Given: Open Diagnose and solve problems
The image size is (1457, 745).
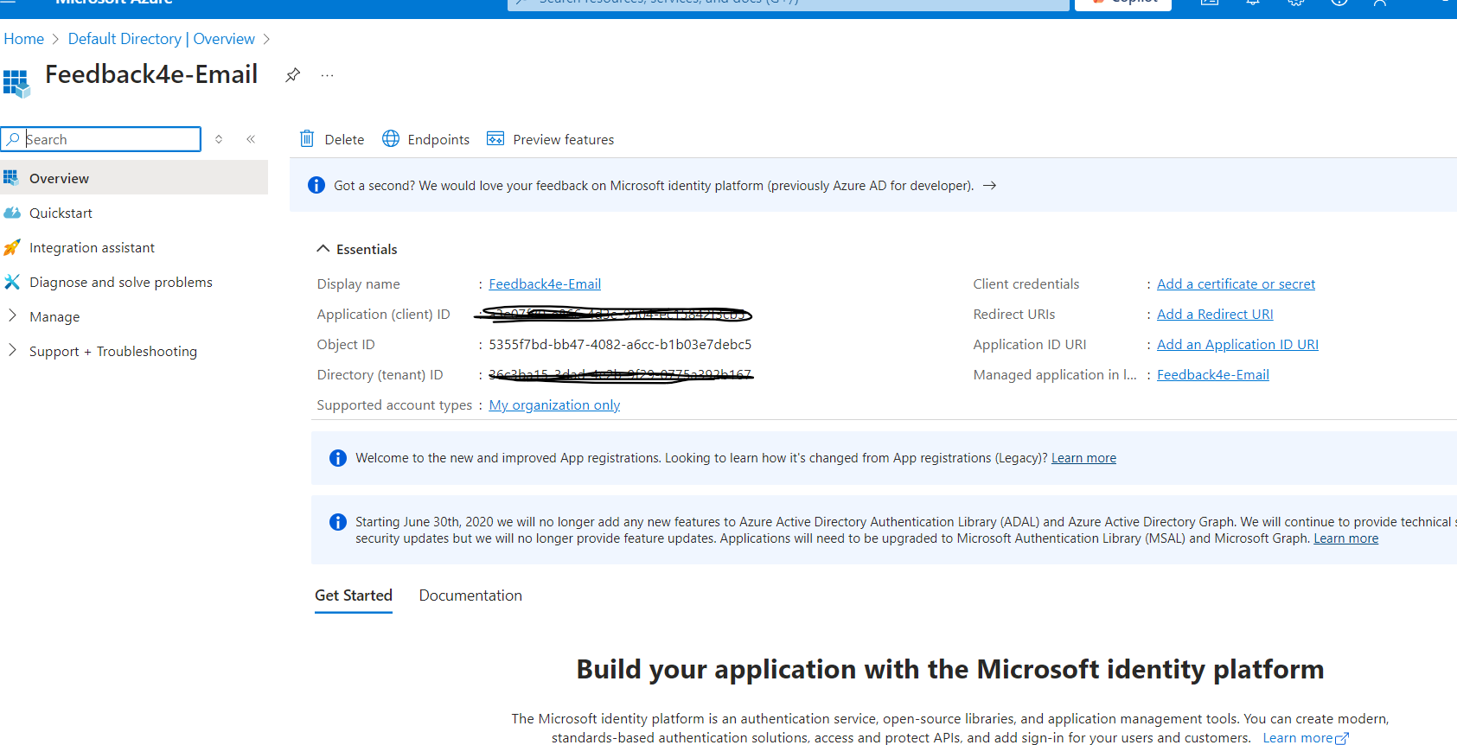Looking at the screenshot, I should coord(120,283).
